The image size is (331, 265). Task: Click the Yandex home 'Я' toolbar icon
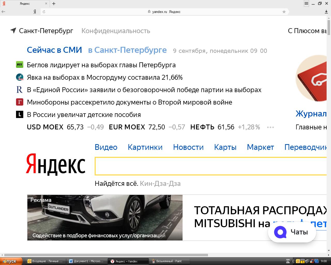[x=35, y=12]
